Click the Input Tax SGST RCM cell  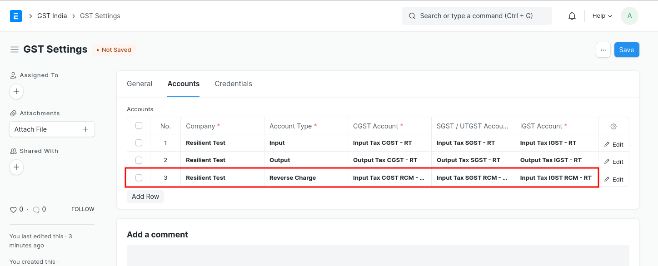pyautogui.click(x=473, y=177)
